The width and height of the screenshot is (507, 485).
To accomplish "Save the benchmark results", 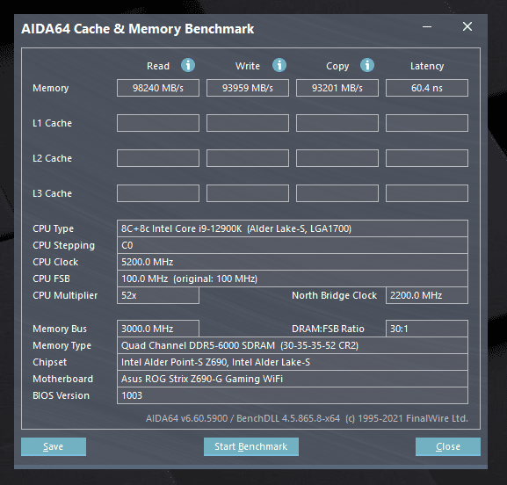I will pos(54,446).
